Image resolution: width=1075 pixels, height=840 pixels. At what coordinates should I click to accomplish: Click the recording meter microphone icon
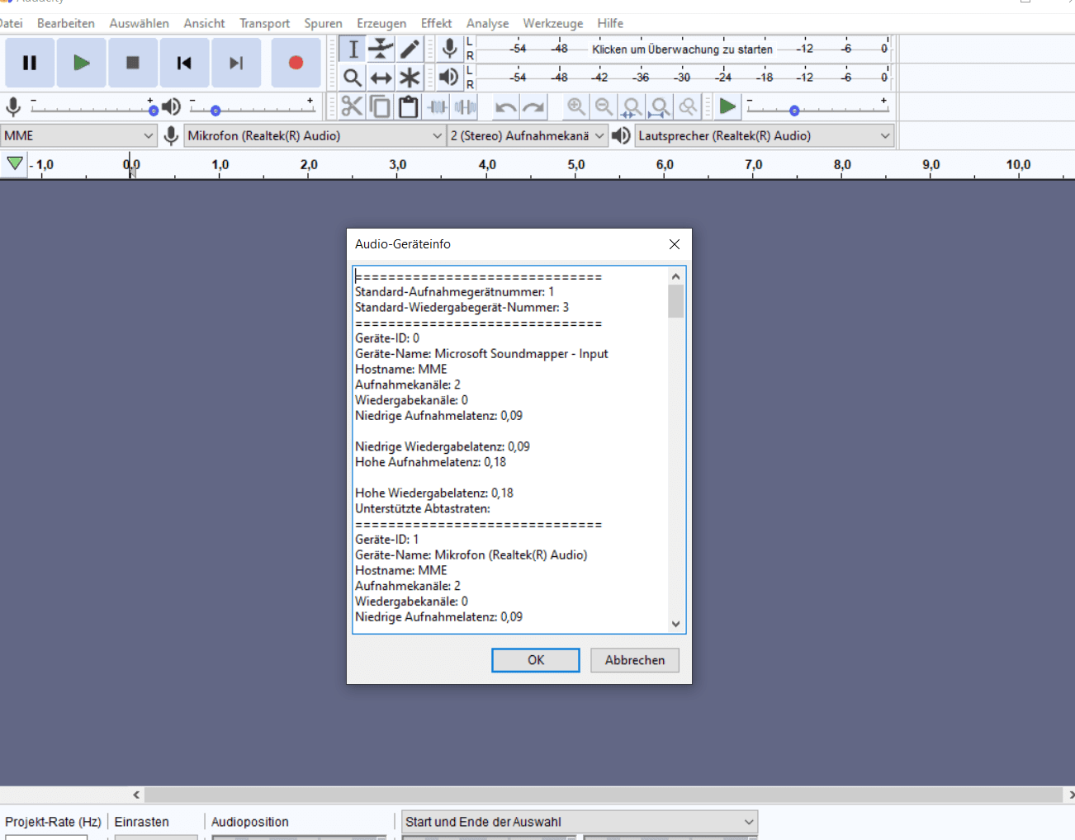click(x=449, y=49)
